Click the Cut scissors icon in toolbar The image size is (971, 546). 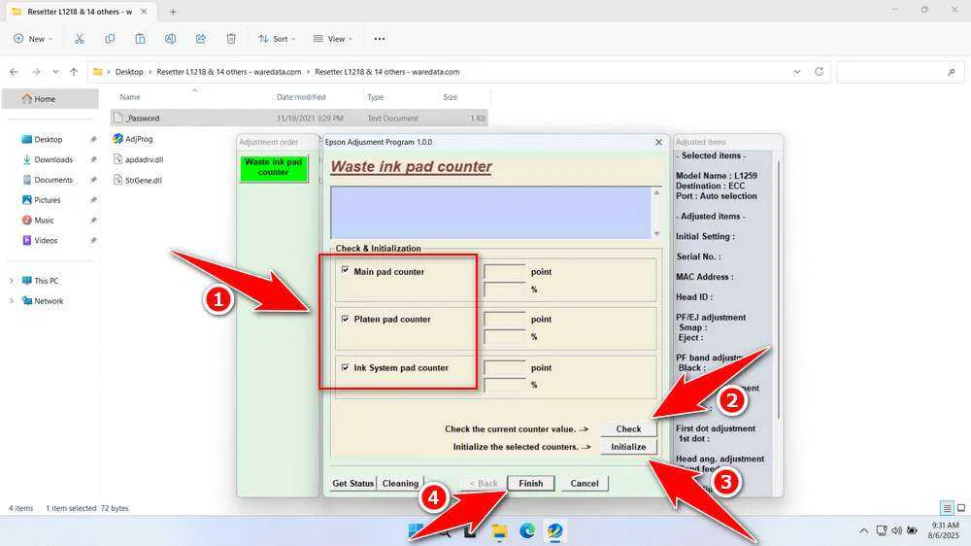[x=79, y=39]
